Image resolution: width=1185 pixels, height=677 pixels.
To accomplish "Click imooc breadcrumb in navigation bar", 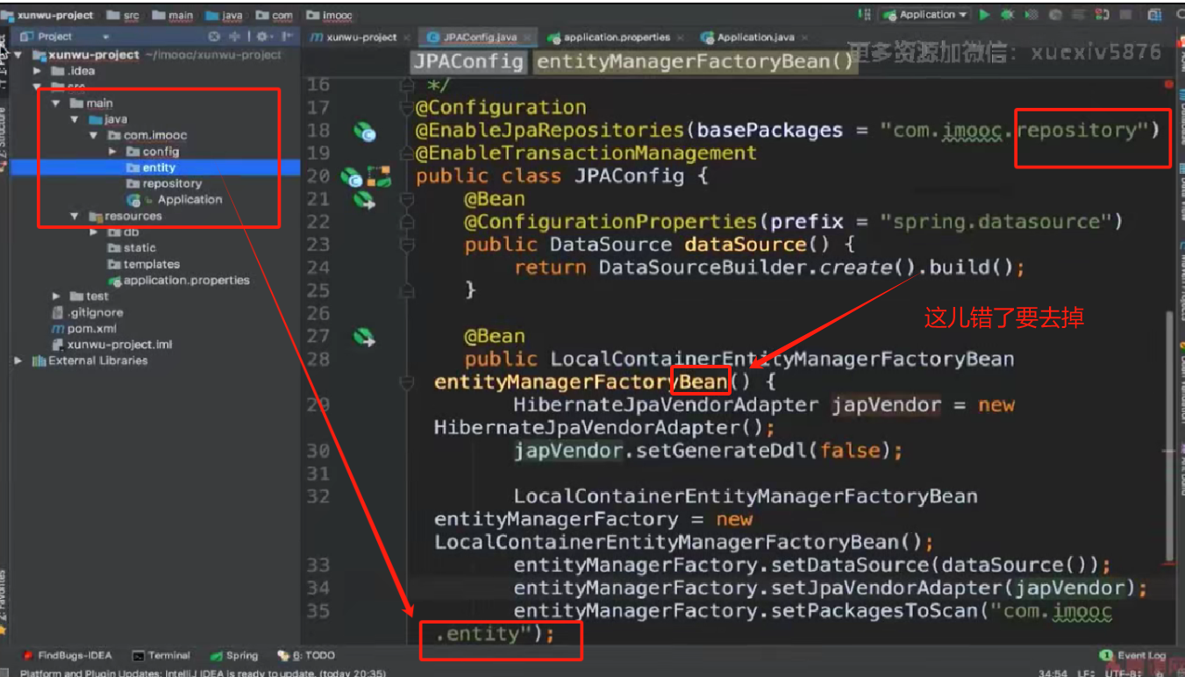I will (330, 16).
